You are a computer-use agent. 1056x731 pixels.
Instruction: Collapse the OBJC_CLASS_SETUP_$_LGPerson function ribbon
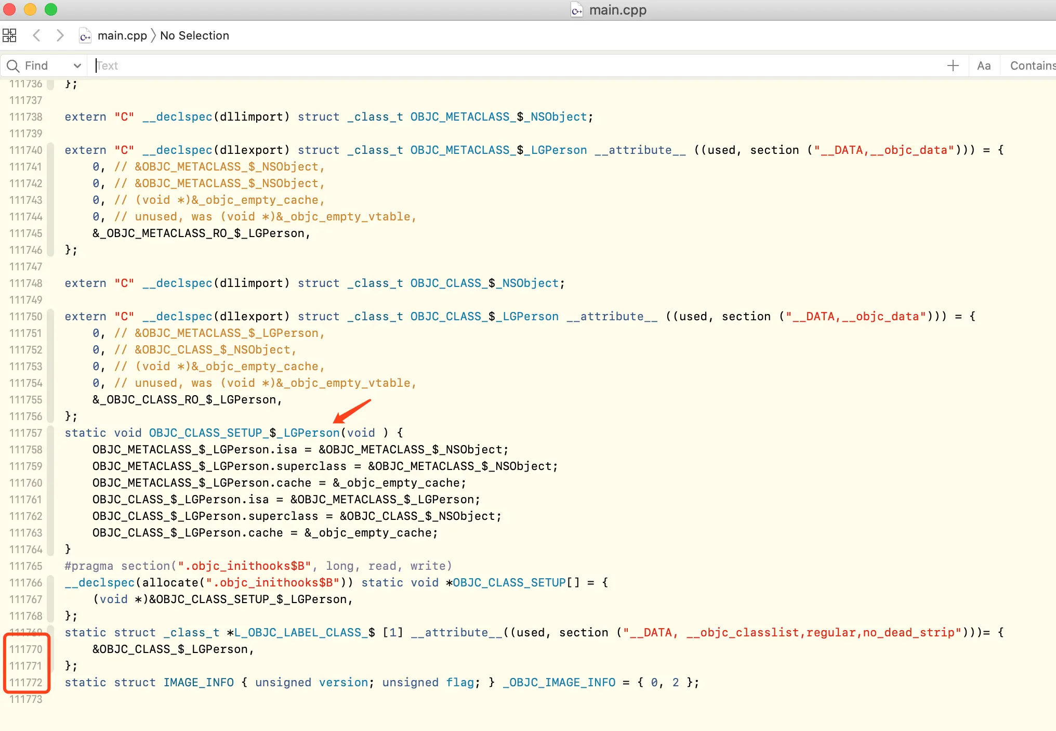tap(50, 491)
